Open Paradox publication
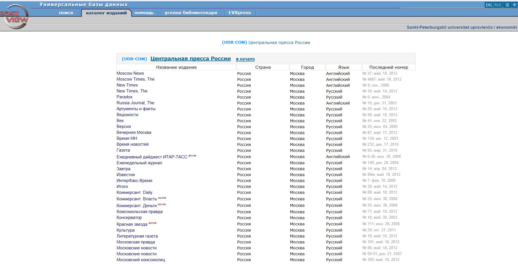The height and width of the screenshot is (264, 518). coord(125,97)
